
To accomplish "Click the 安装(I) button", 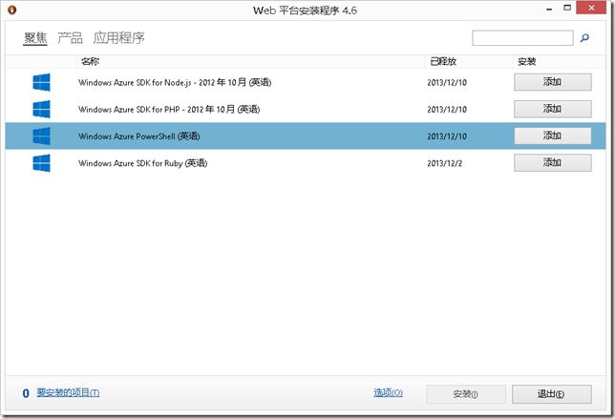I will coord(466,394).
